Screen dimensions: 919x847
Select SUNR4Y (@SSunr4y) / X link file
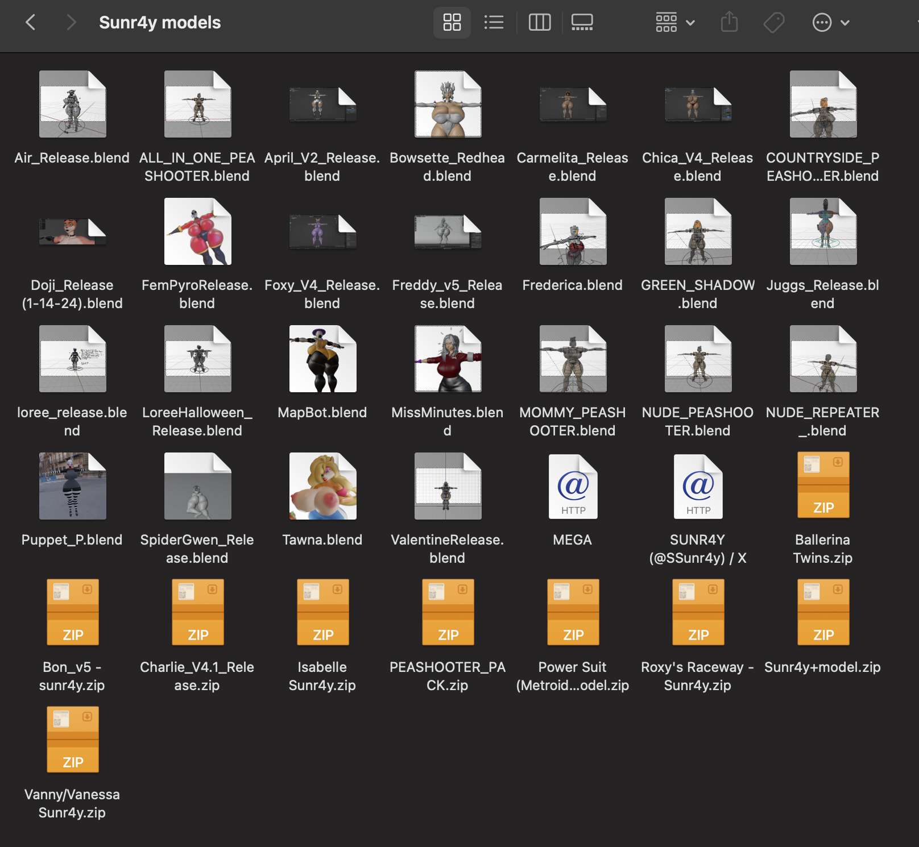[x=698, y=486]
